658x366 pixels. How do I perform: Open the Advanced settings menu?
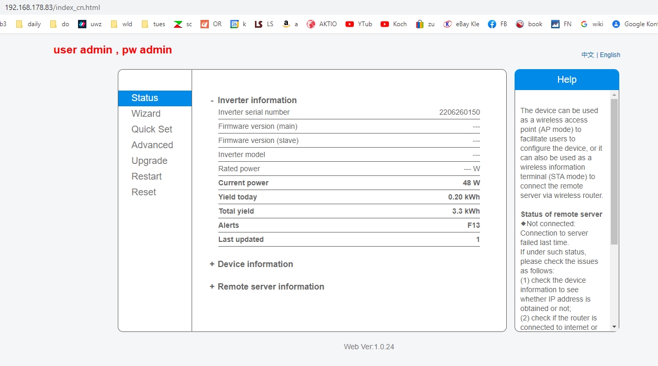[x=152, y=145]
